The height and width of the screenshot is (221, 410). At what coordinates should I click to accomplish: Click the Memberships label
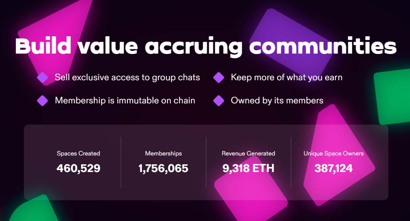pos(164,154)
